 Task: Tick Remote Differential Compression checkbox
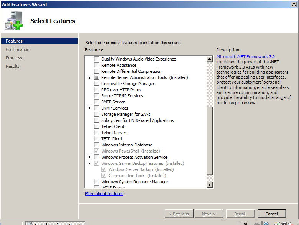(97, 71)
